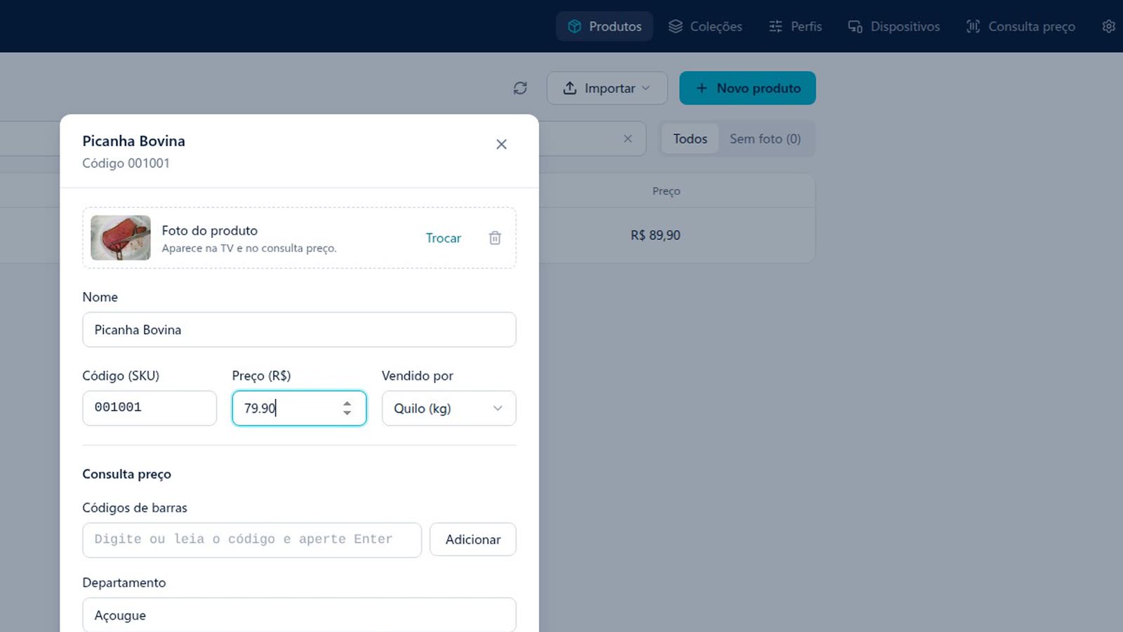Image resolution: width=1123 pixels, height=632 pixels.
Task: Click the Departamento field with Açougue
Action: (299, 615)
